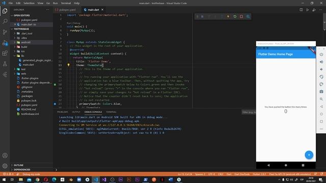Screen dimensions: 326x183
Task: Tap the Android overview square button
Action: pyautogui.click(x=303, y=165)
